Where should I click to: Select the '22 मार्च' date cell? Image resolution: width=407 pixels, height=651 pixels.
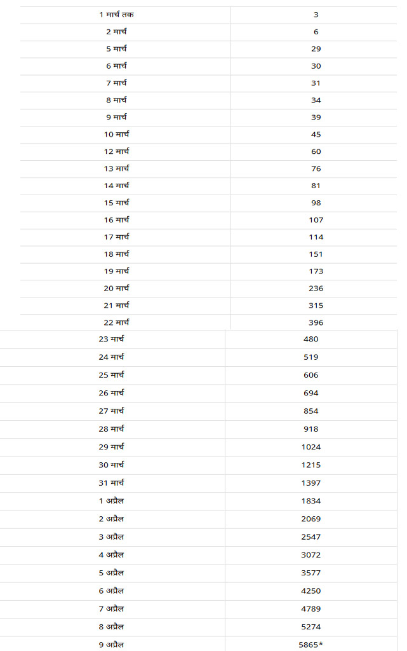point(116,322)
